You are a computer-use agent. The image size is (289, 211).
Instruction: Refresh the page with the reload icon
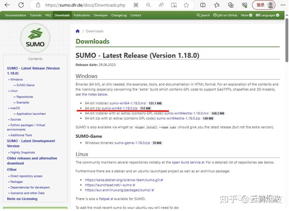pos(20,5)
